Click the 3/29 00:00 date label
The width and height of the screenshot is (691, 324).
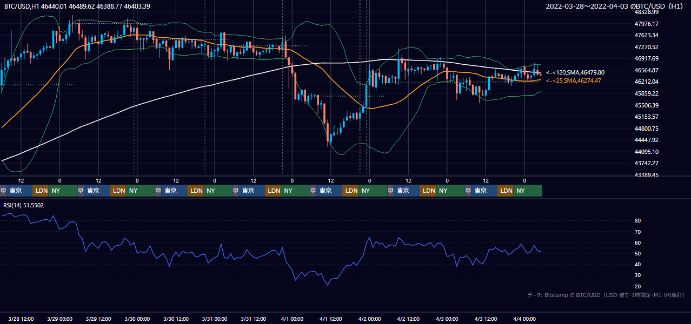tap(60, 319)
